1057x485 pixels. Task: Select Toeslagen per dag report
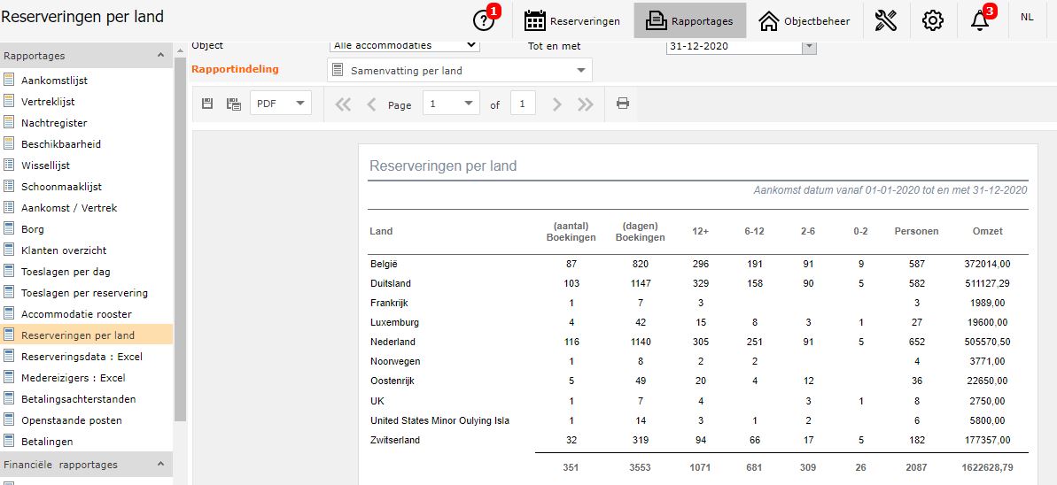[66, 272]
